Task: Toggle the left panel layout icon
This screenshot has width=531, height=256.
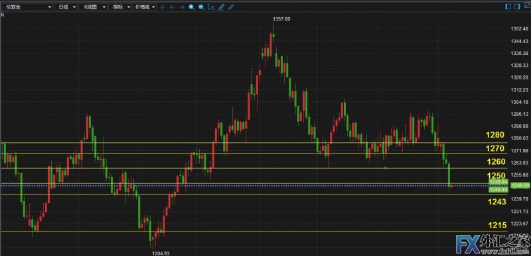Action: coord(508,7)
